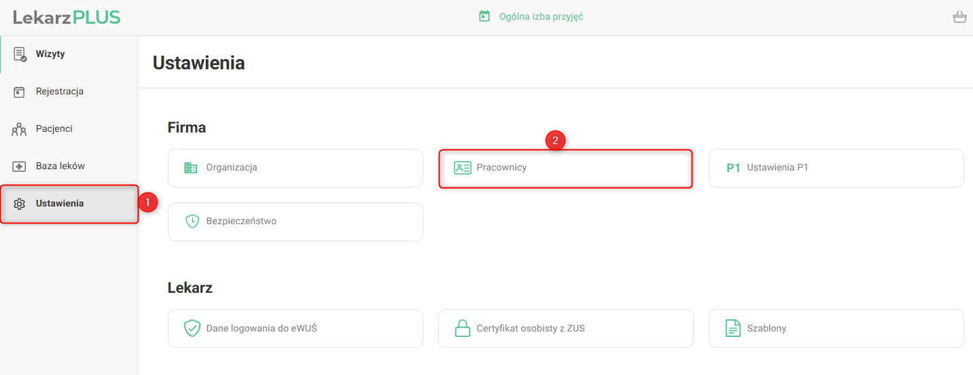Screen dimensions: 973x375
Task: Click the Wizyty document icon in sidebar
Action: pyautogui.click(x=20, y=54)
